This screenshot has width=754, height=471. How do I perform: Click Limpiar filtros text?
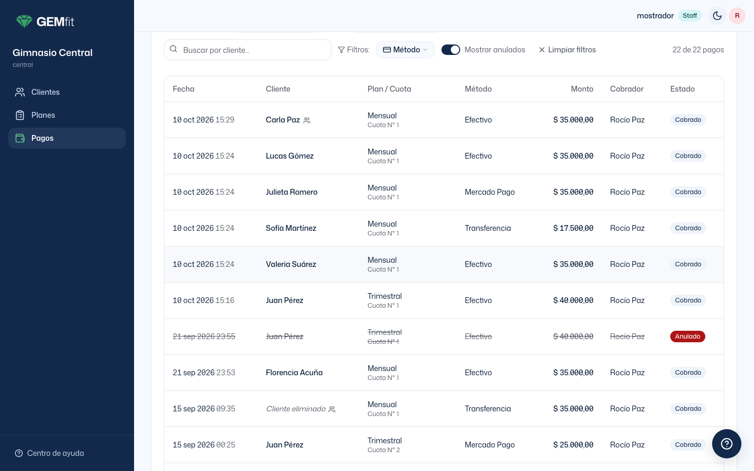pos(572,50)
